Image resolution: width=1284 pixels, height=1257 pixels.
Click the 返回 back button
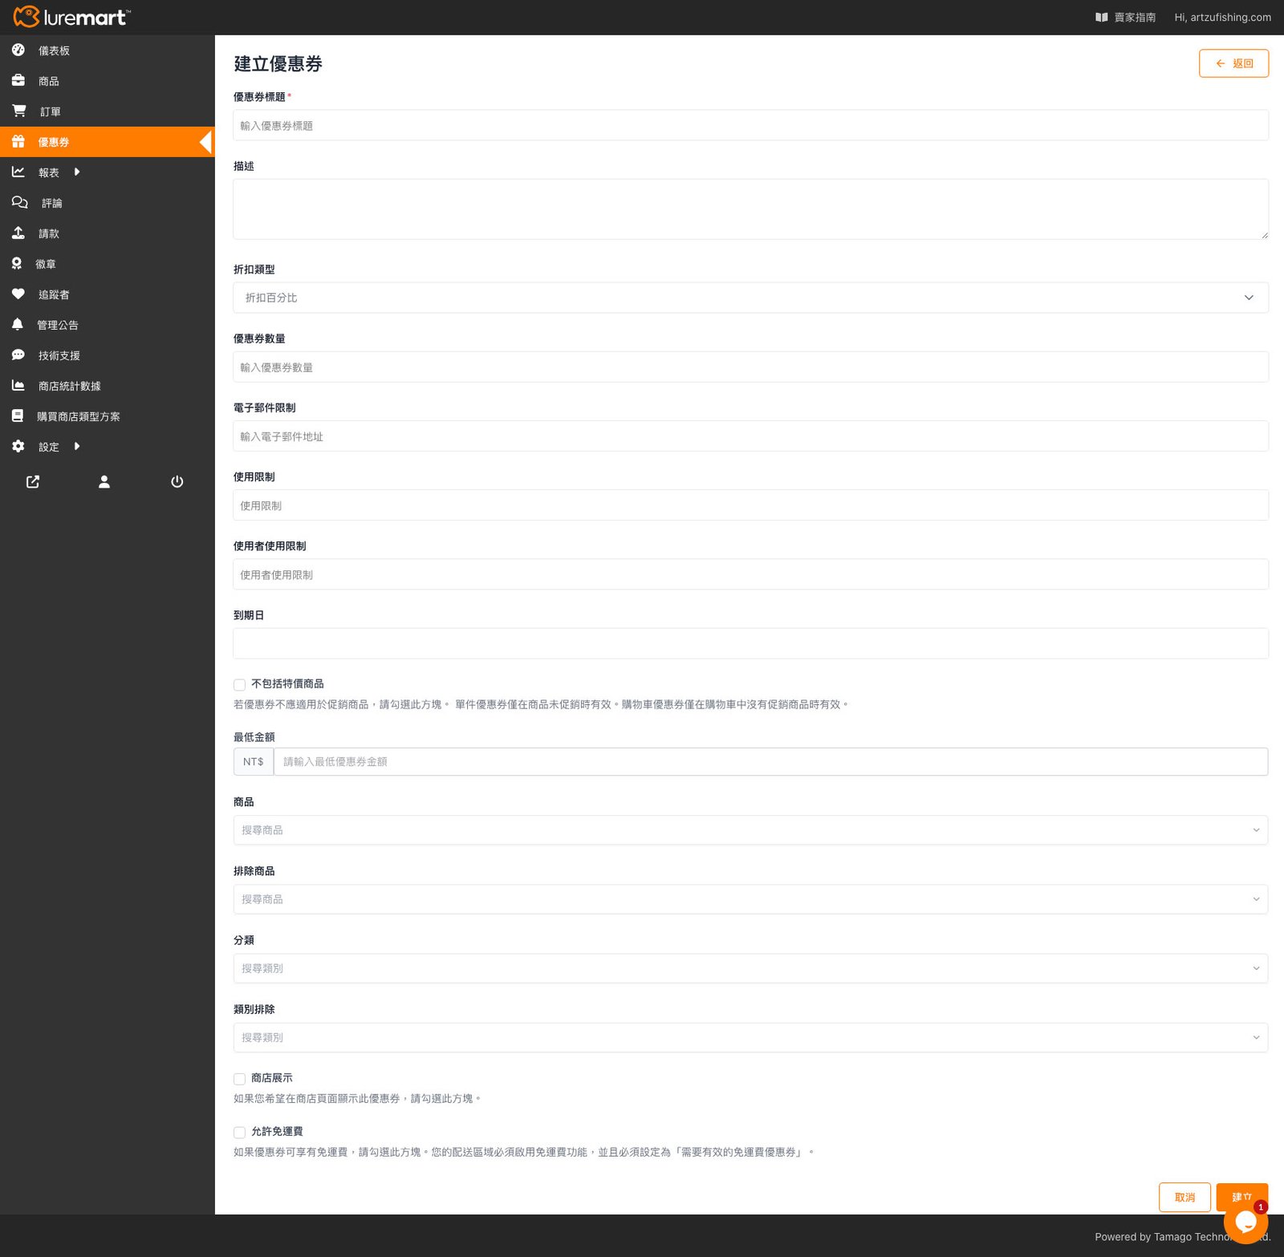pyautogui.click(x=1233, y=63)
